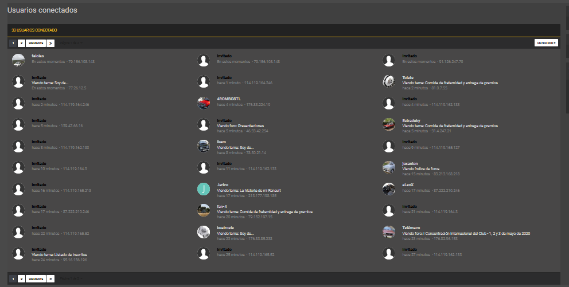Viewport: 569px width, 287px height.
Task: Open joxanton username link
Action: (410, 163)
